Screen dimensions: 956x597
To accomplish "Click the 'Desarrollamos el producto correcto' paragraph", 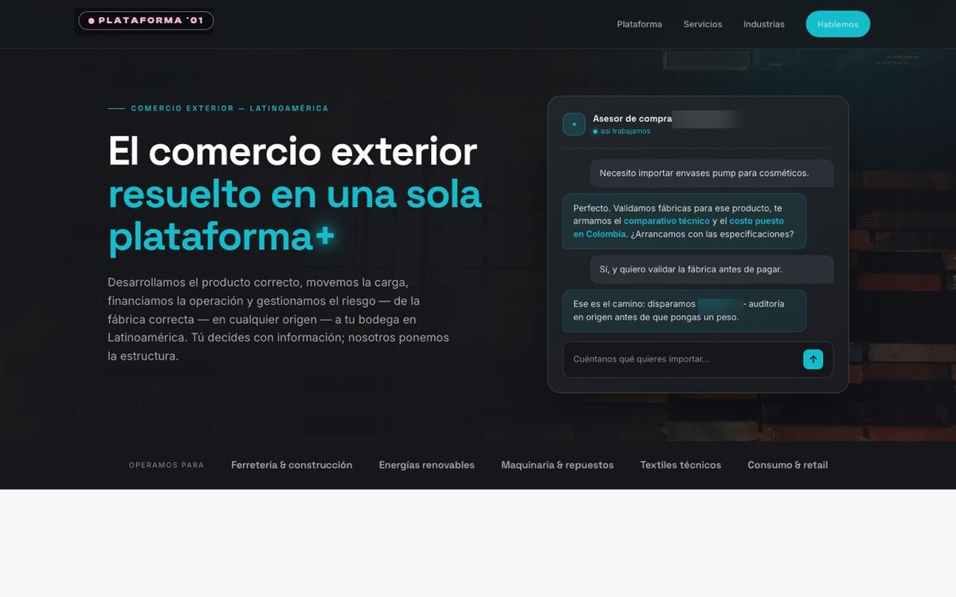I will click(x=279, y=319).
